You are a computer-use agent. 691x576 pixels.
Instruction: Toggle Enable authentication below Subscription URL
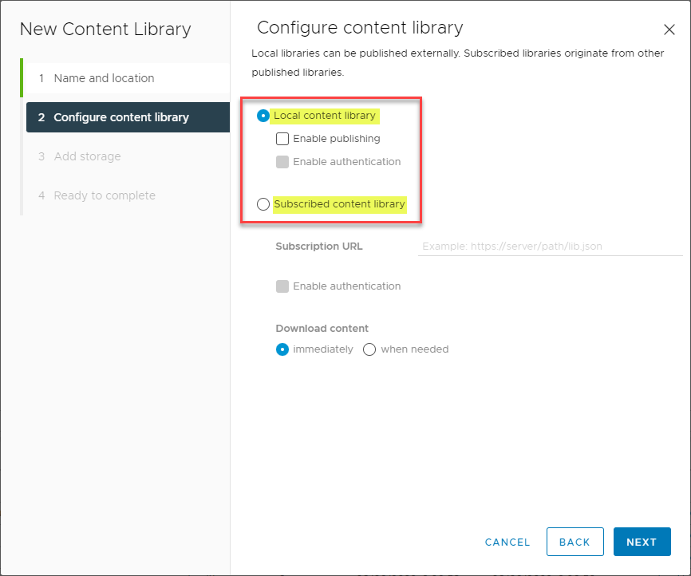tap(282, 286)
